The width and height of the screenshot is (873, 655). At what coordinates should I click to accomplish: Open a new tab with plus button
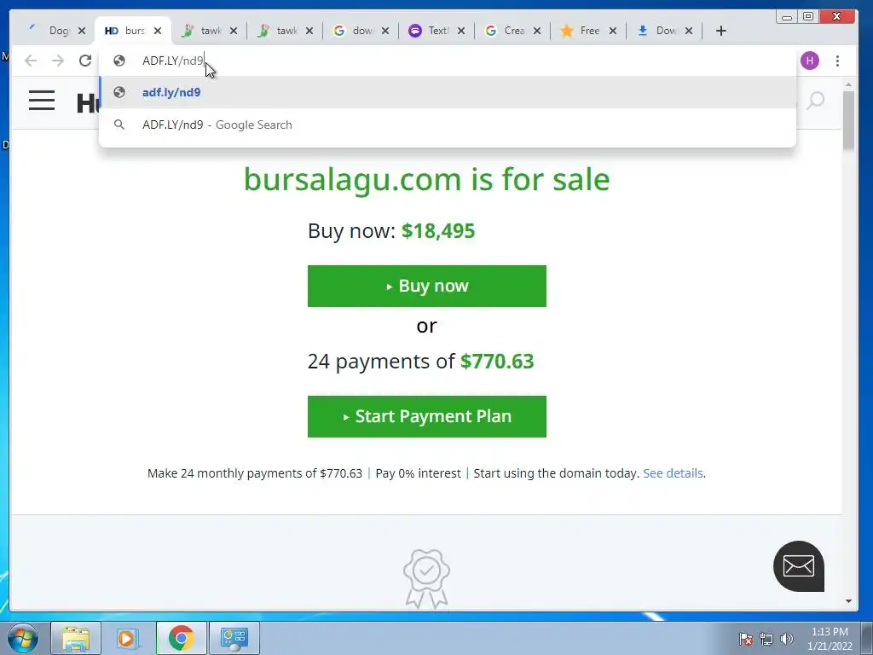coord(721,31)
